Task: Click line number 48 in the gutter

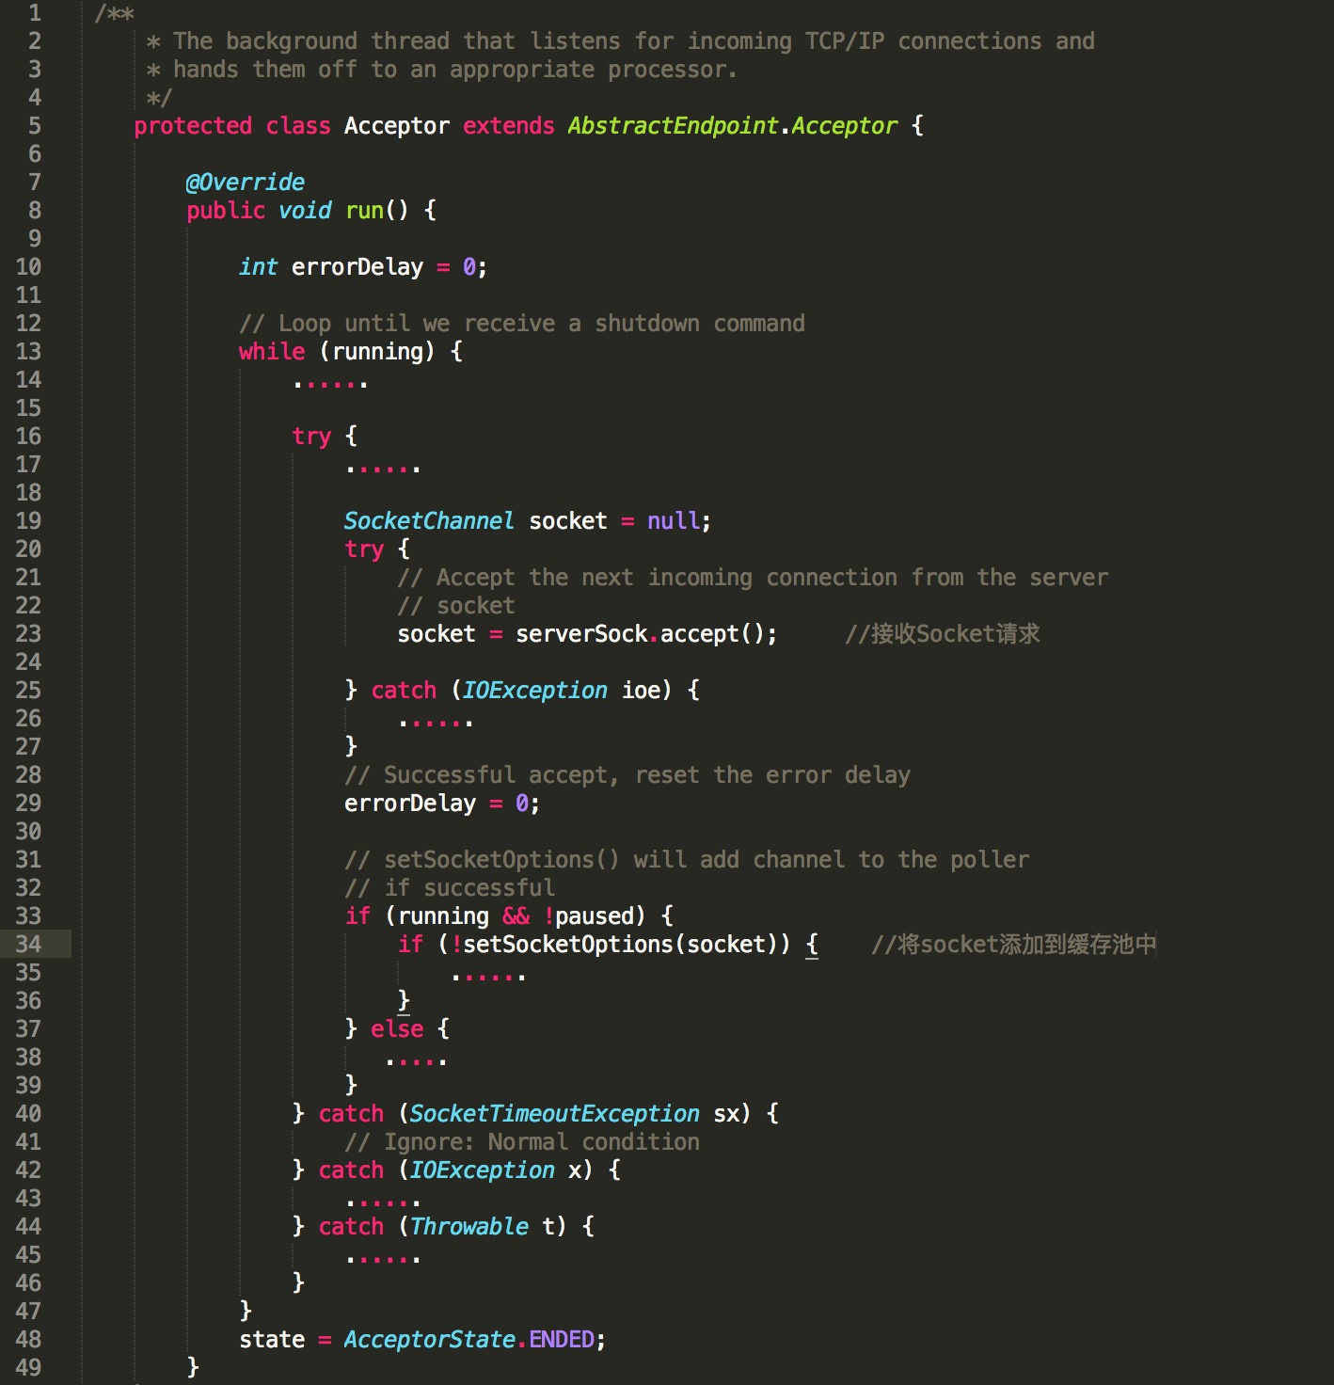Action: 28,1339
